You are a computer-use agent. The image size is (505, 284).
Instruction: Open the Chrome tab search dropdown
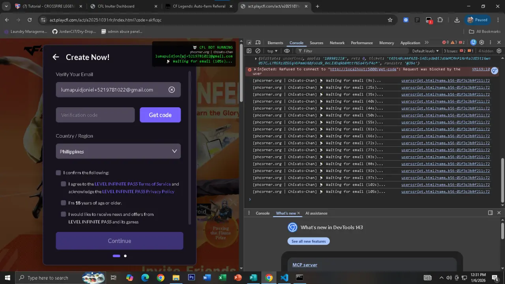[6, 6]
